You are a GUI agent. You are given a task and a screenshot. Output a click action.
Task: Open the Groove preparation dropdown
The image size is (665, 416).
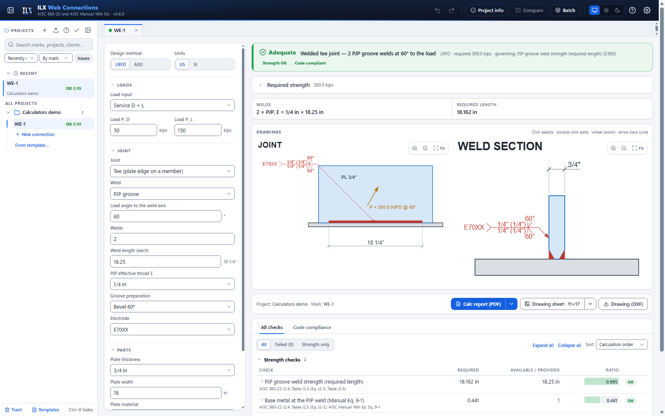click(x=172, y=307)
